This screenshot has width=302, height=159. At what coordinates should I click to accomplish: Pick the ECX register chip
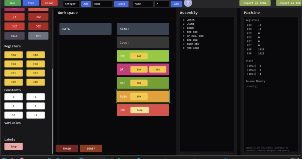[13, 64]
